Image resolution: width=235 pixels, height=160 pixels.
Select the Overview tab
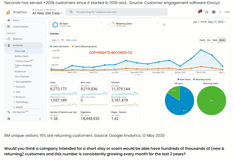(x=54, y=34)
